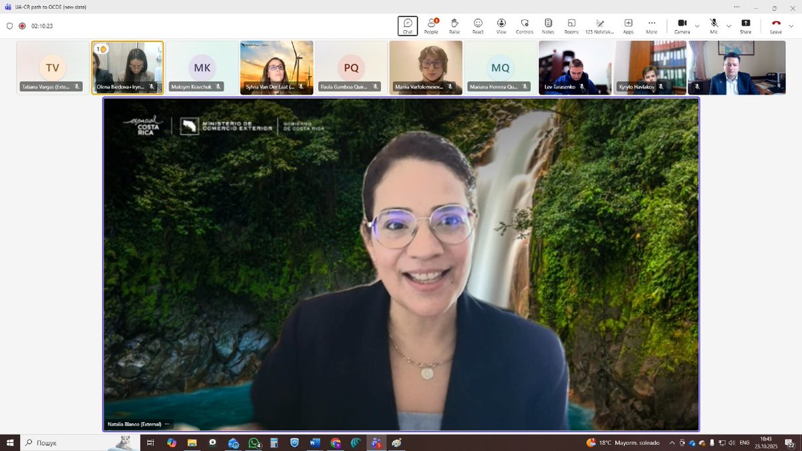Show the People participant list
This screenshot has height=451, width=802.
(x=431, y=26)
